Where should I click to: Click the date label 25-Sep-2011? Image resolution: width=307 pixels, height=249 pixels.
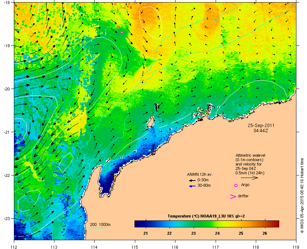pyautogui.click(x=261, y=126)
